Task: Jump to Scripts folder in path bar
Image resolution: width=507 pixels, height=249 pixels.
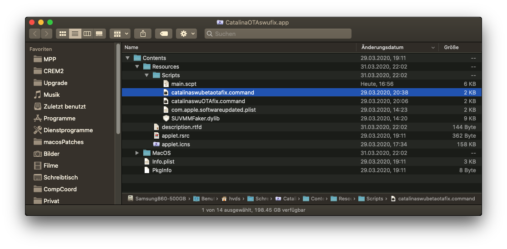Action: tap(371, 199)
